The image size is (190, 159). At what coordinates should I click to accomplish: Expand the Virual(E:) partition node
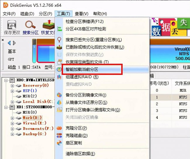[x=12, y=123]
